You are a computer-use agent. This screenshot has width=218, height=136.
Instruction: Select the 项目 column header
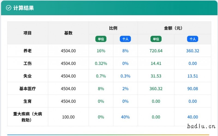[28, 33]
